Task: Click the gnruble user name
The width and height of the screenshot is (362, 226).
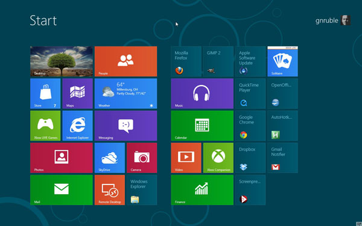Action: click(326, 20)
